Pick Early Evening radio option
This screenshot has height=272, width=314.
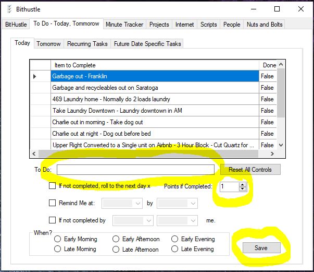coord(174,239)
